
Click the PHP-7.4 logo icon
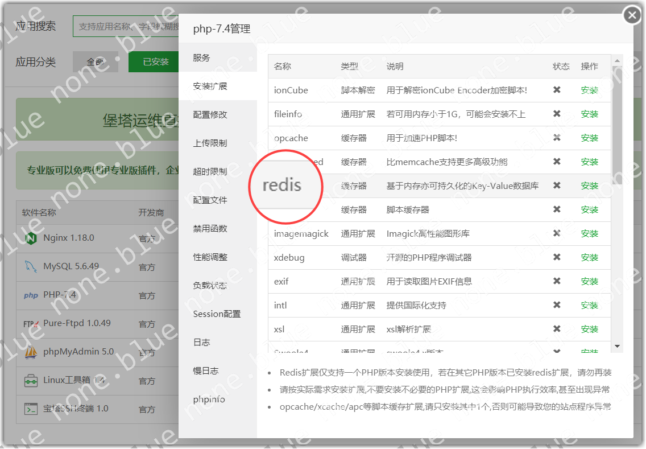coord(31,295)
